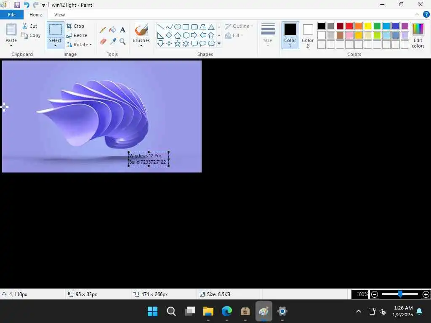Choose the Right triangle shape
This screenshot has width=431, height=323.
tap(160, 35)
